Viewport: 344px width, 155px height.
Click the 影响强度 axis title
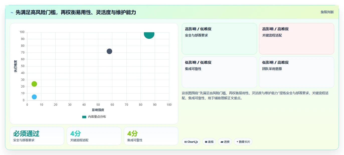(98, 110)
